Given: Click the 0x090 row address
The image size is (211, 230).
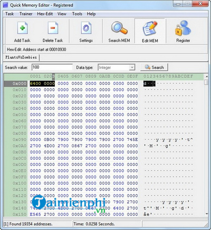Looking at the screenshot, I should pos(20,140).
